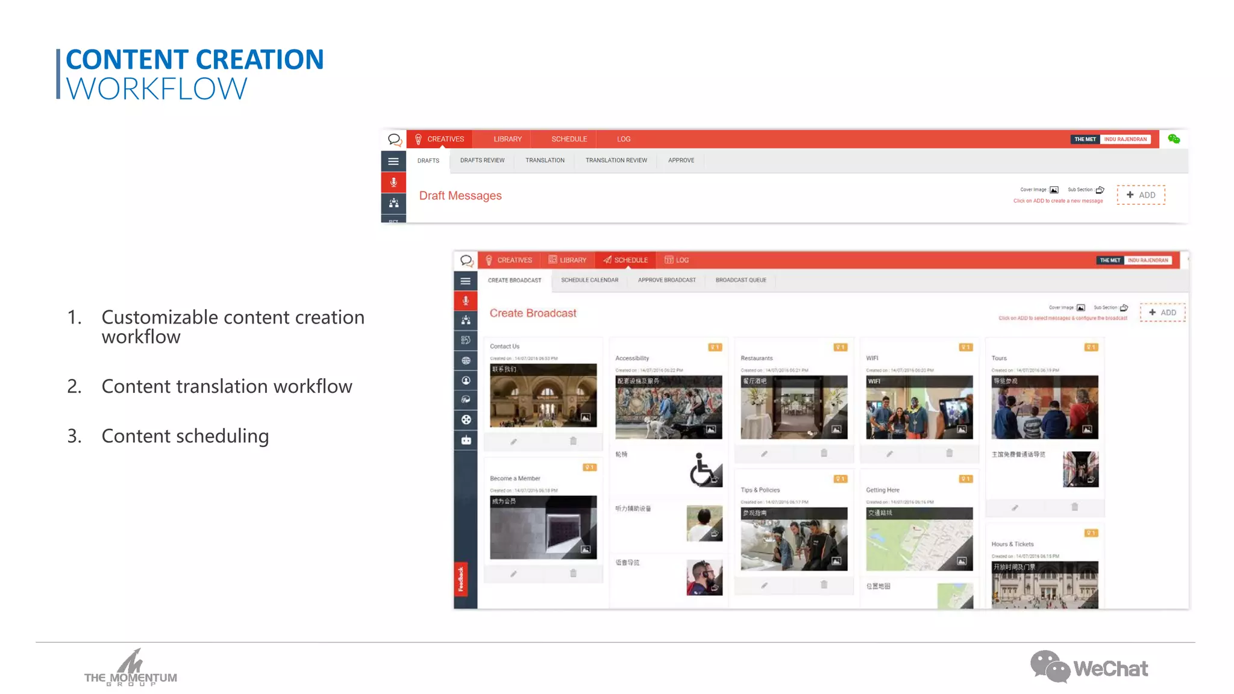Select the DRAFTS sub-tab
Image resolution: width=1234 pixels, height=694 pixels.
(428, 161)
